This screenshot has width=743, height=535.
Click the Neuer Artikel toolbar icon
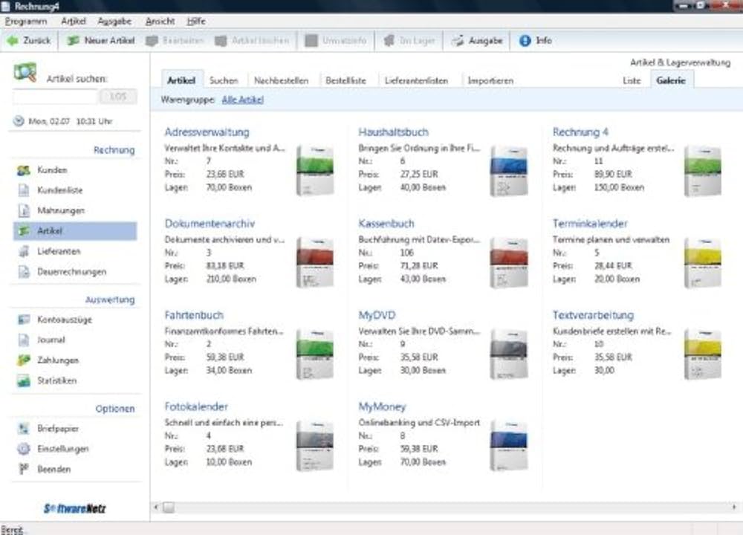click(x=73, y=41)
